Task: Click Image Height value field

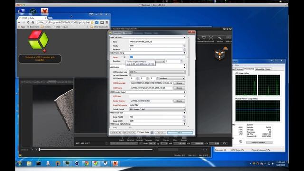Action: [x=156, y=117]
